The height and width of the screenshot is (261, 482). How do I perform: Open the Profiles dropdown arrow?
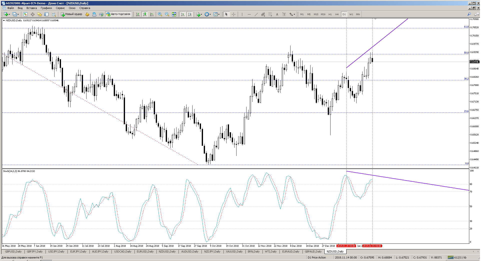[x=18, y=14]
